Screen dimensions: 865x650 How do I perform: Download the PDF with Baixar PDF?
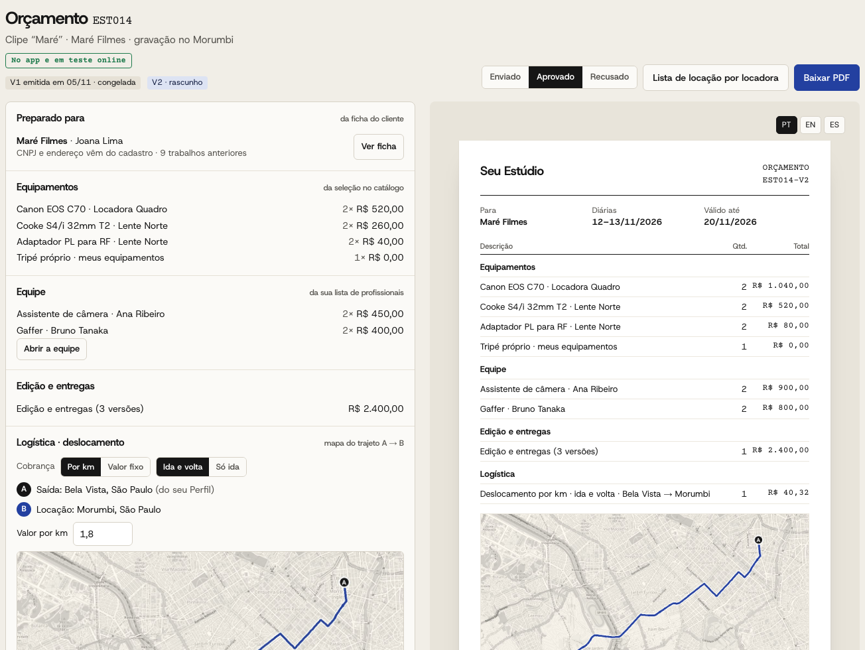click(x=827, y=78)
